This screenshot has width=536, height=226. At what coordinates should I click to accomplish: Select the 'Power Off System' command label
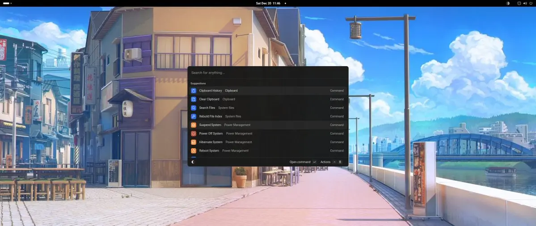[211, 134]
